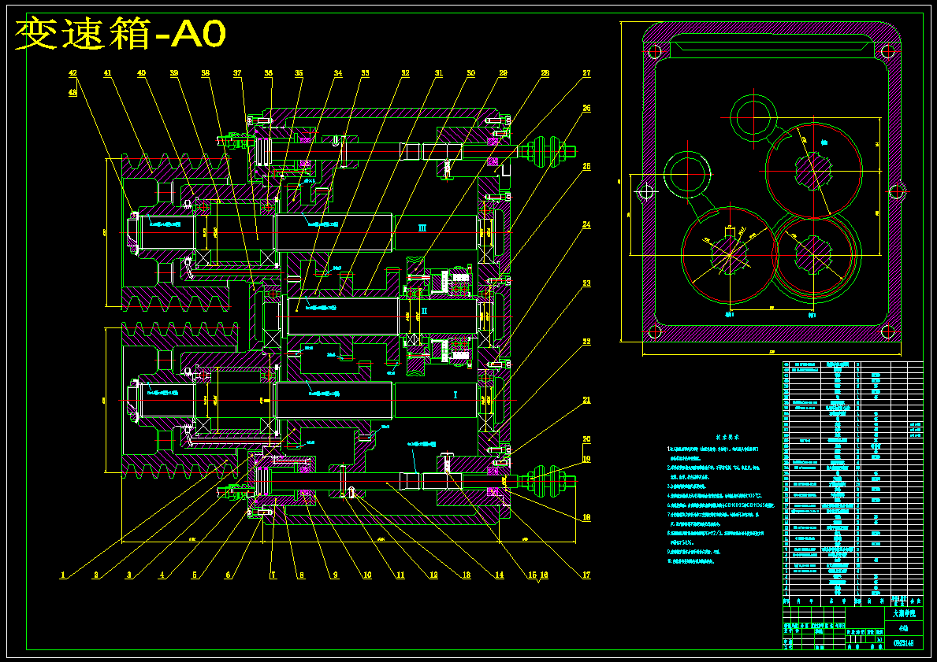Pick bottom-row part number 6
This screenshot has height=662, width=937.
click(x=228, y=575)
